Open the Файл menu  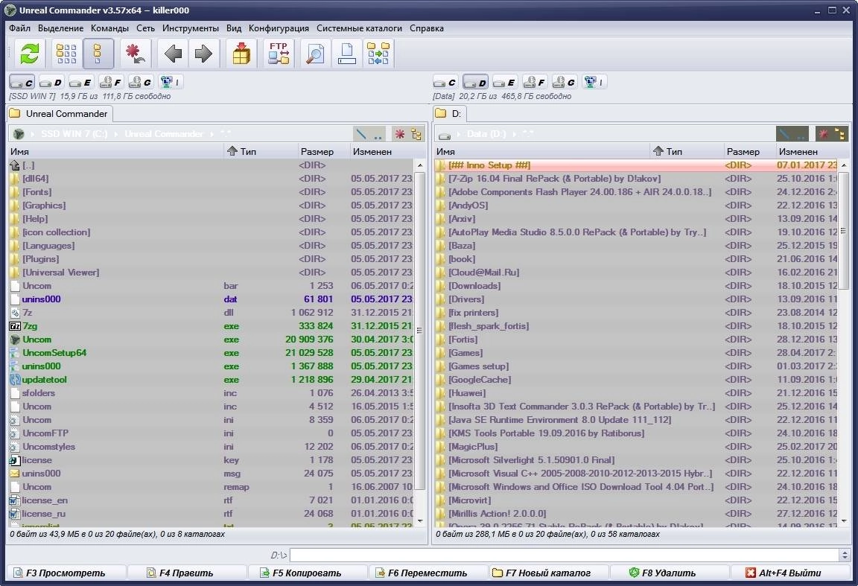click(19, 28)
